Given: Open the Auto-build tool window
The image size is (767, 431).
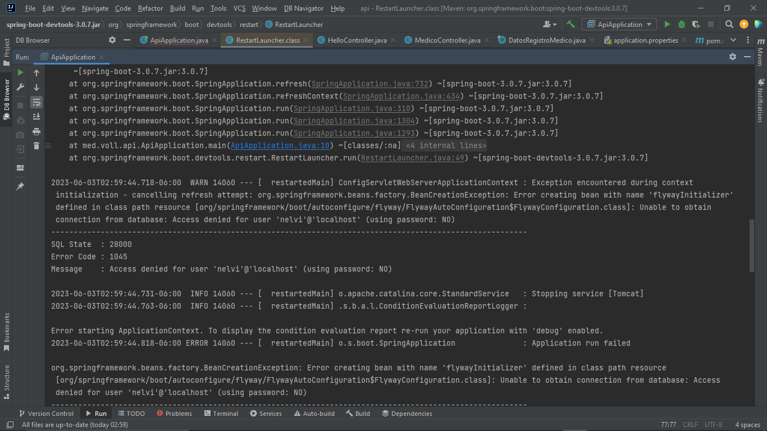Looking at the screenshot, I should point(314,414).
